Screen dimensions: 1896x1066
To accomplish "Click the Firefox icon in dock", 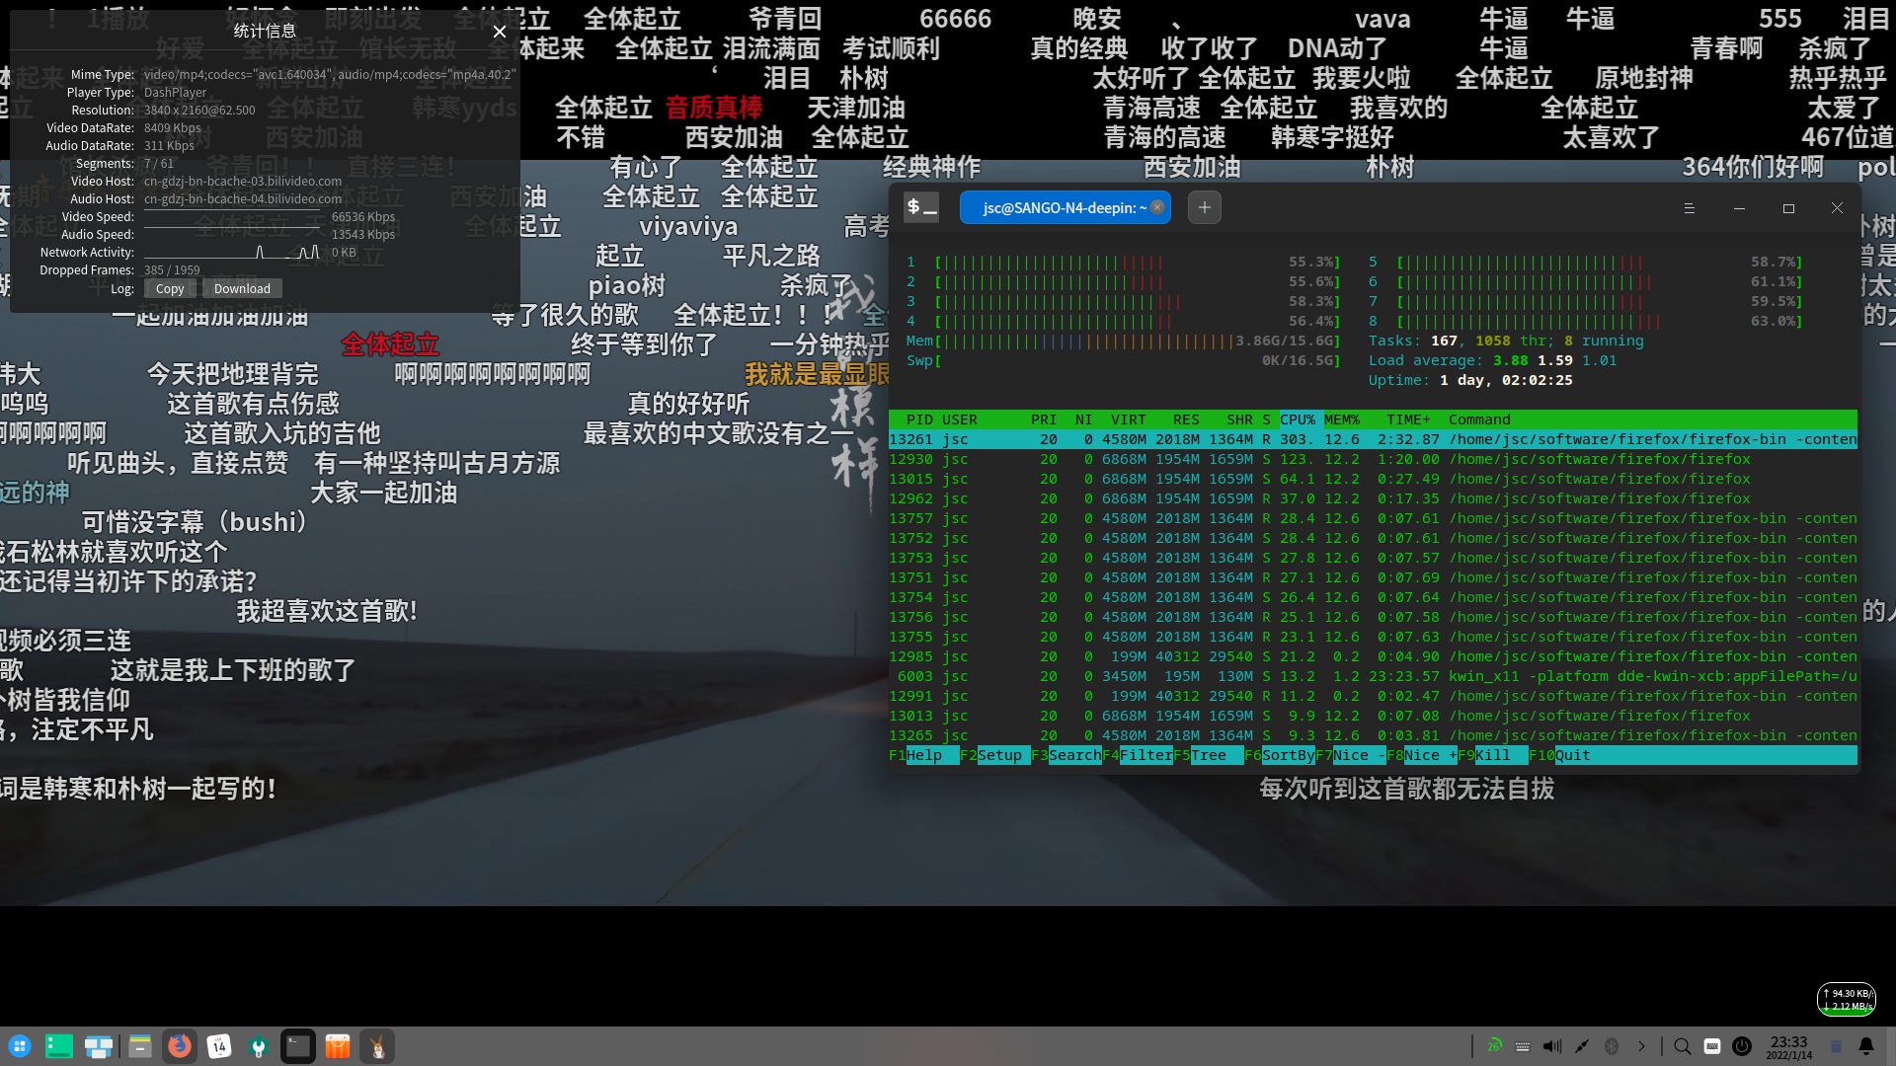I will (x=179, y=1046).
